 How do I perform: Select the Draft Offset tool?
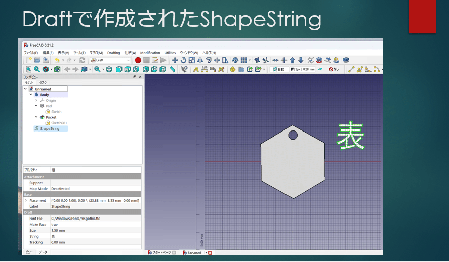[x=209, y=60]
